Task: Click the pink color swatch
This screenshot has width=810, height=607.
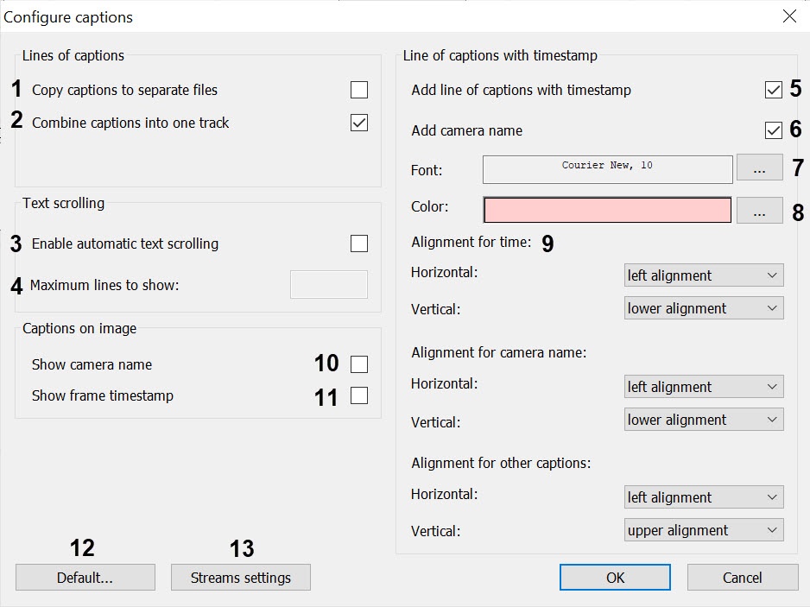Action: coord(607,211)
